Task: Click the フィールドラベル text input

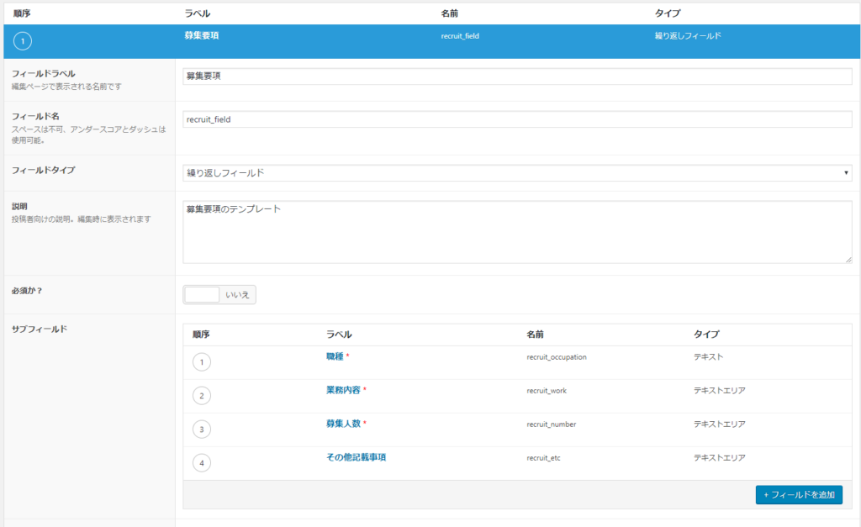Action: pos(517,76)
